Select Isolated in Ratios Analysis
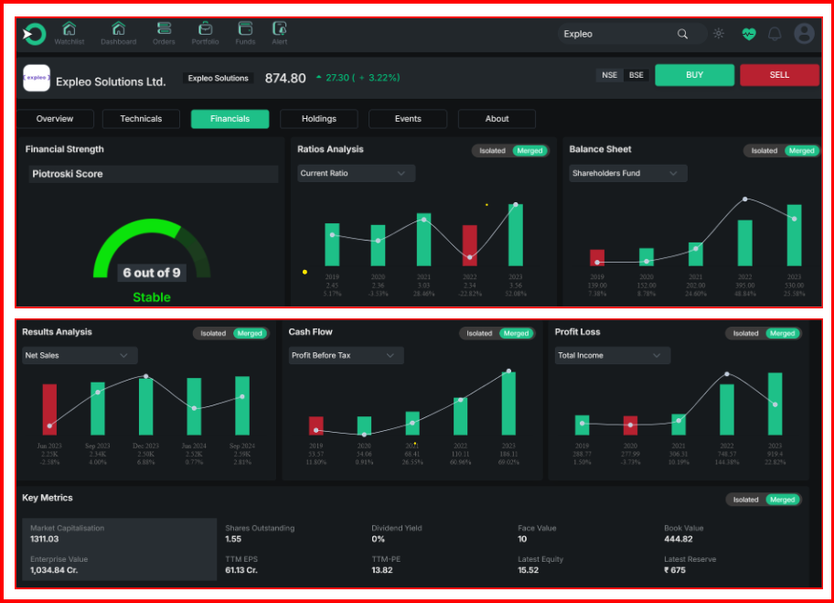This screenshot has height=603, width=834. click(x=492, y=151)
